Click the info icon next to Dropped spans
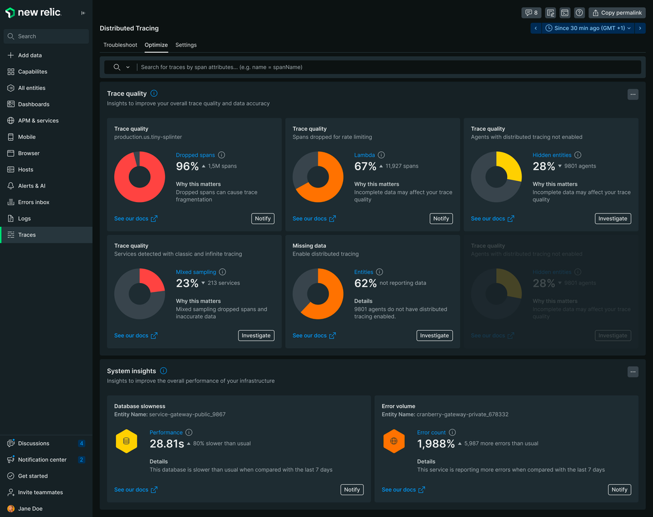Image resolution: width=653 pixels, height=517 pixels. (221, 155)
